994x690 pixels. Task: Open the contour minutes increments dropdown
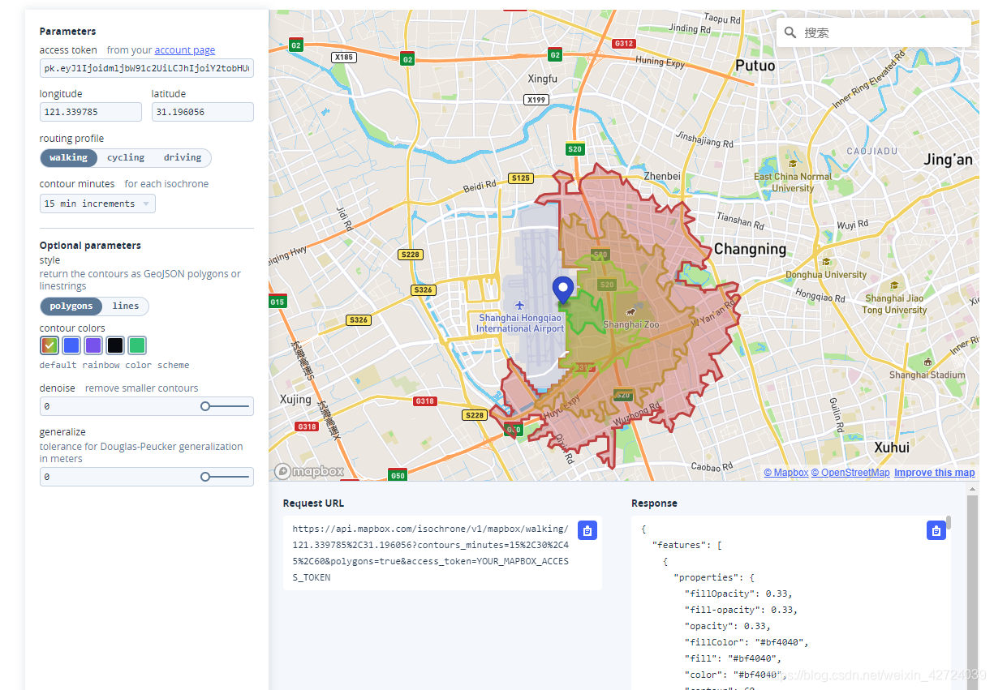pos(97,204)
